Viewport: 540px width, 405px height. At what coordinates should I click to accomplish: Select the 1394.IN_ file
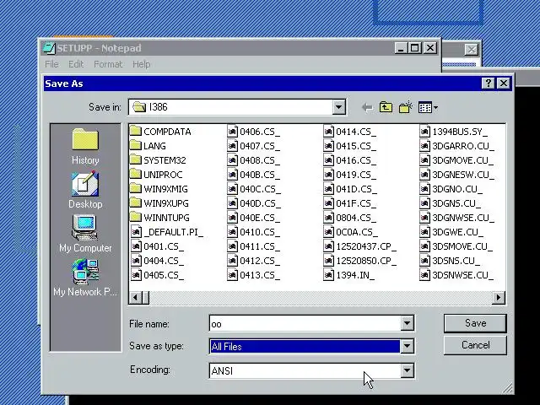click(348, 275)
